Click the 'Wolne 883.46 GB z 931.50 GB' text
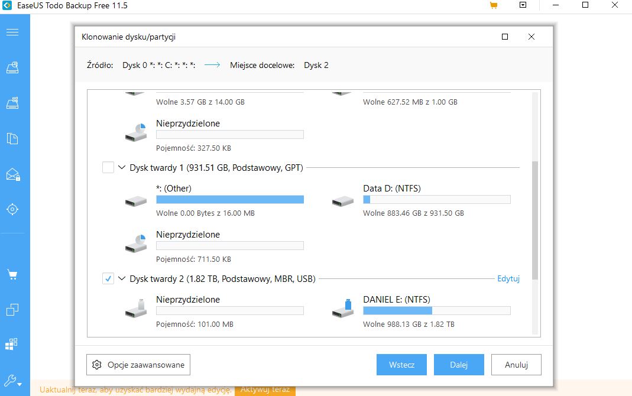The width and height of the screenshot is (632, 396). click(x=413, y=213)
